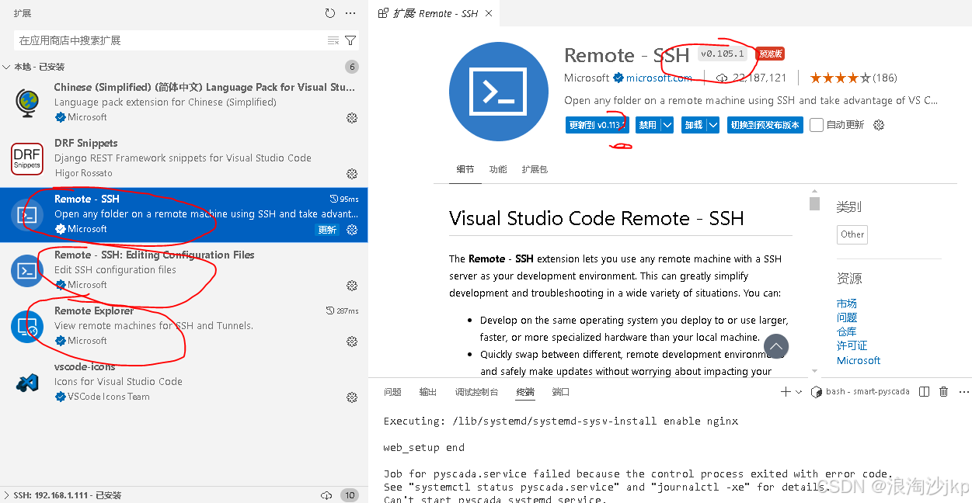This screenshot has height=503, width=972.
Task: Click the cloud download icon in the SSH section
Action: point(326,495)
